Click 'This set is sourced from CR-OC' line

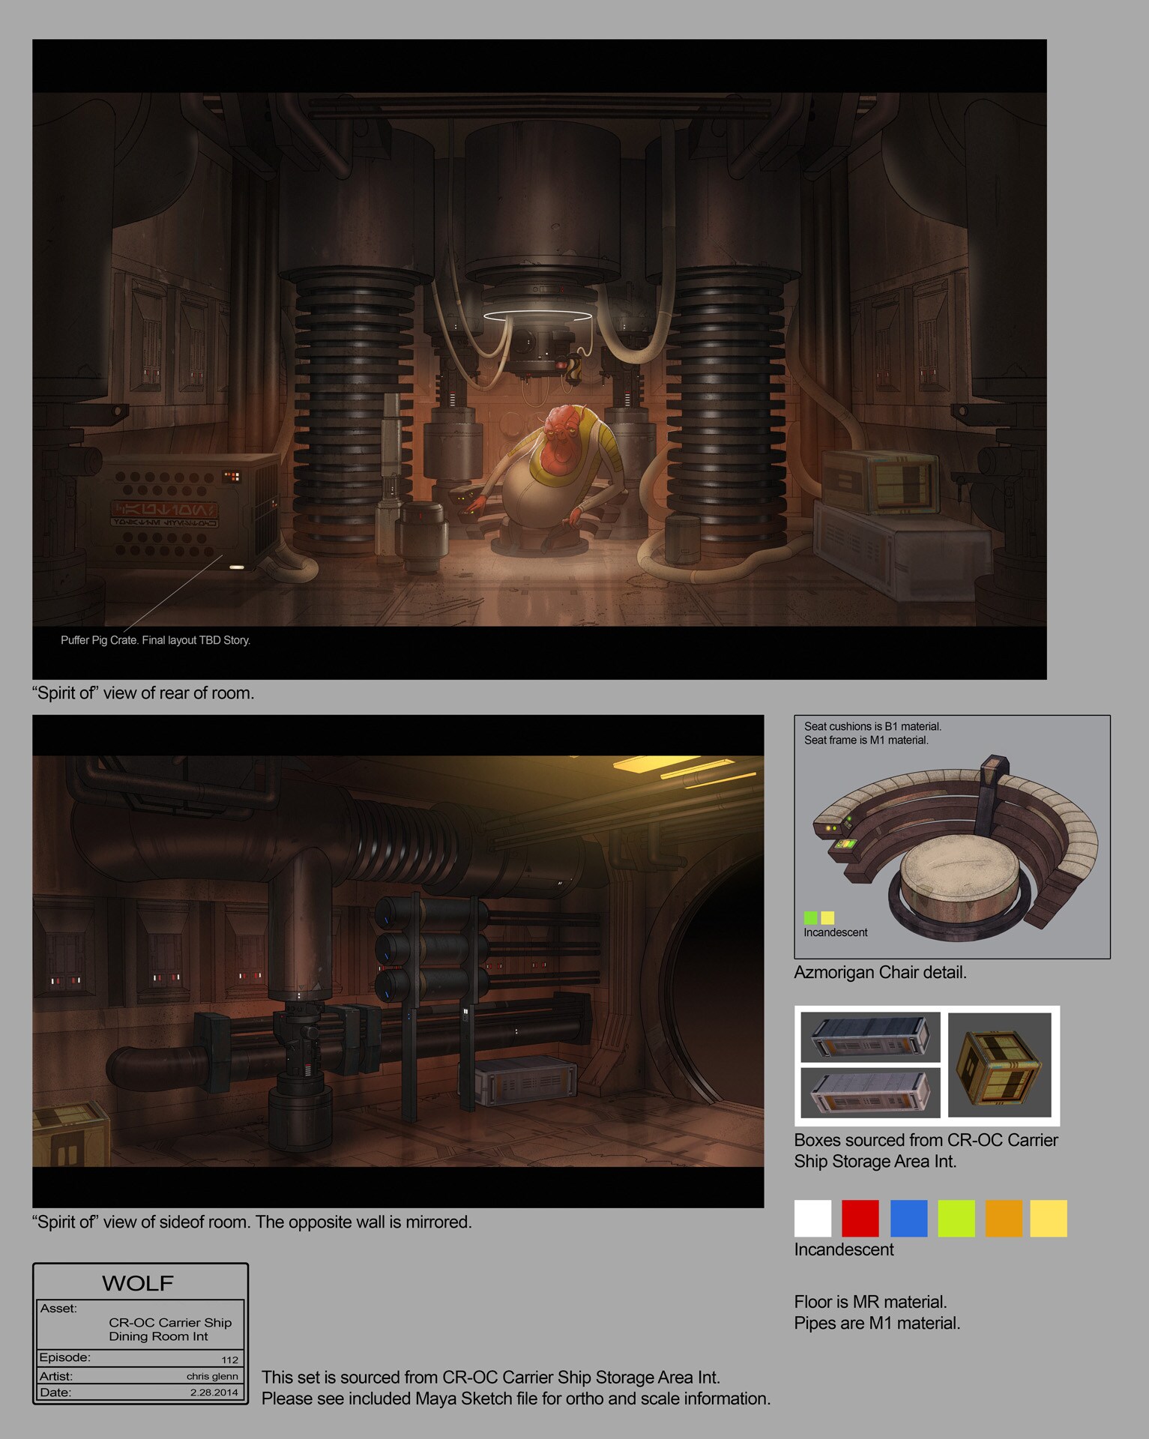[490, 1378]
